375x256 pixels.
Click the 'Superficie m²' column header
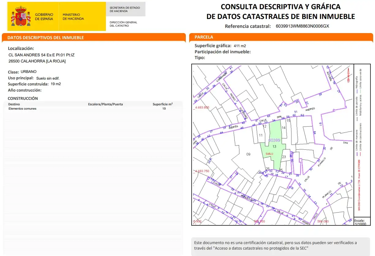point(163,104)
